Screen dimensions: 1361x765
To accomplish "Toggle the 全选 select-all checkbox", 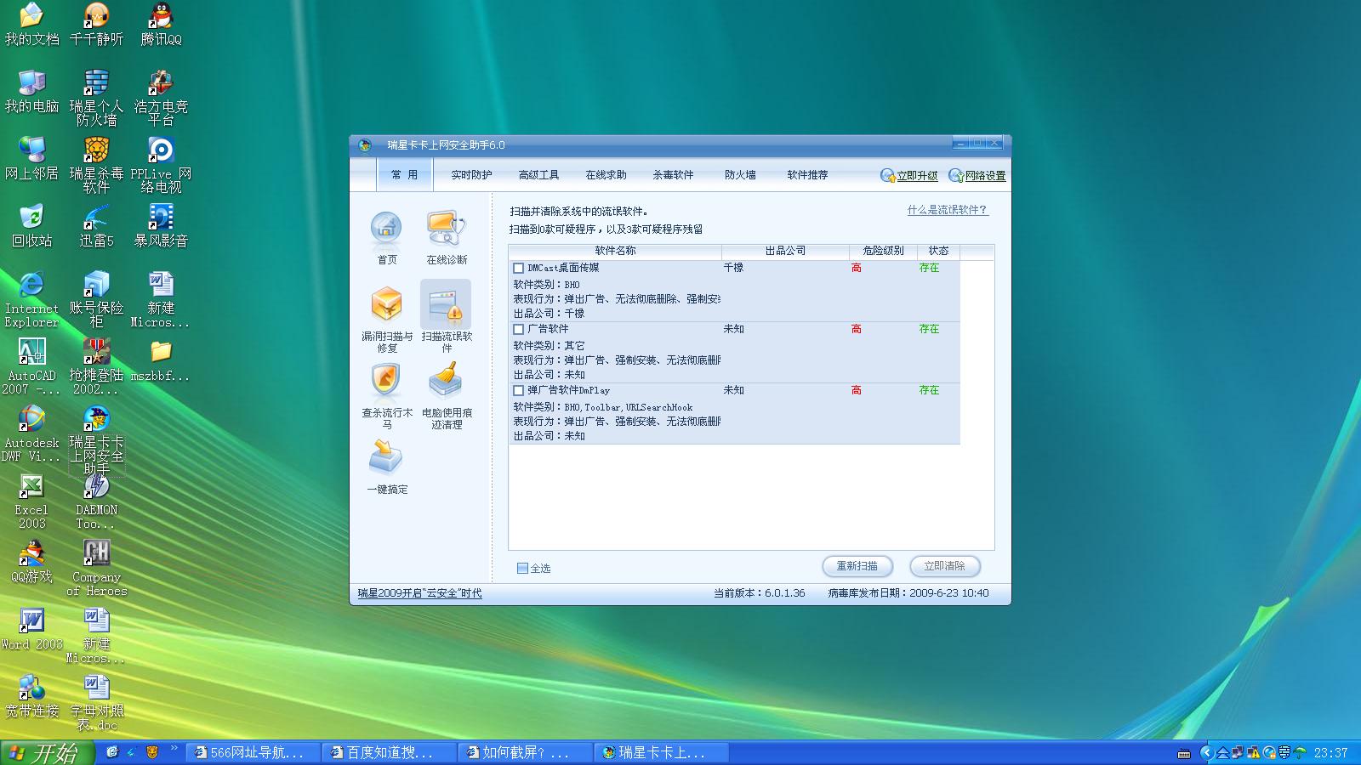I will 522,569.
